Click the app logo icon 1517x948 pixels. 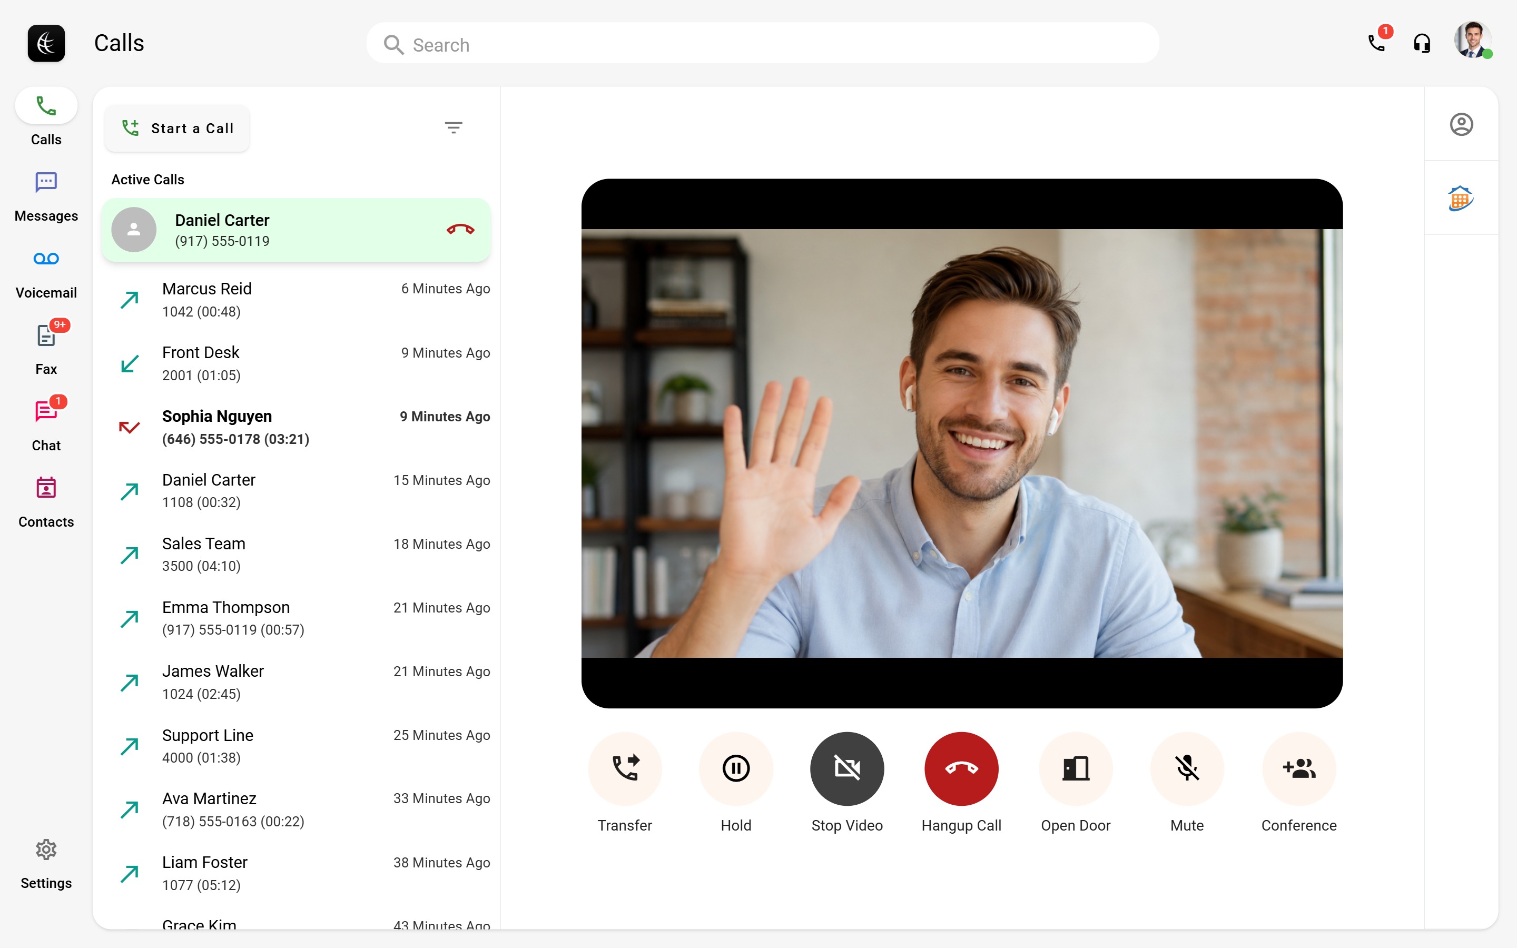tap(46, 43)
